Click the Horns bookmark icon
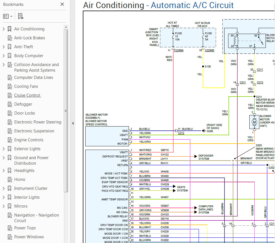This screenshot has width=275, height=243. [x=10, y=180]
